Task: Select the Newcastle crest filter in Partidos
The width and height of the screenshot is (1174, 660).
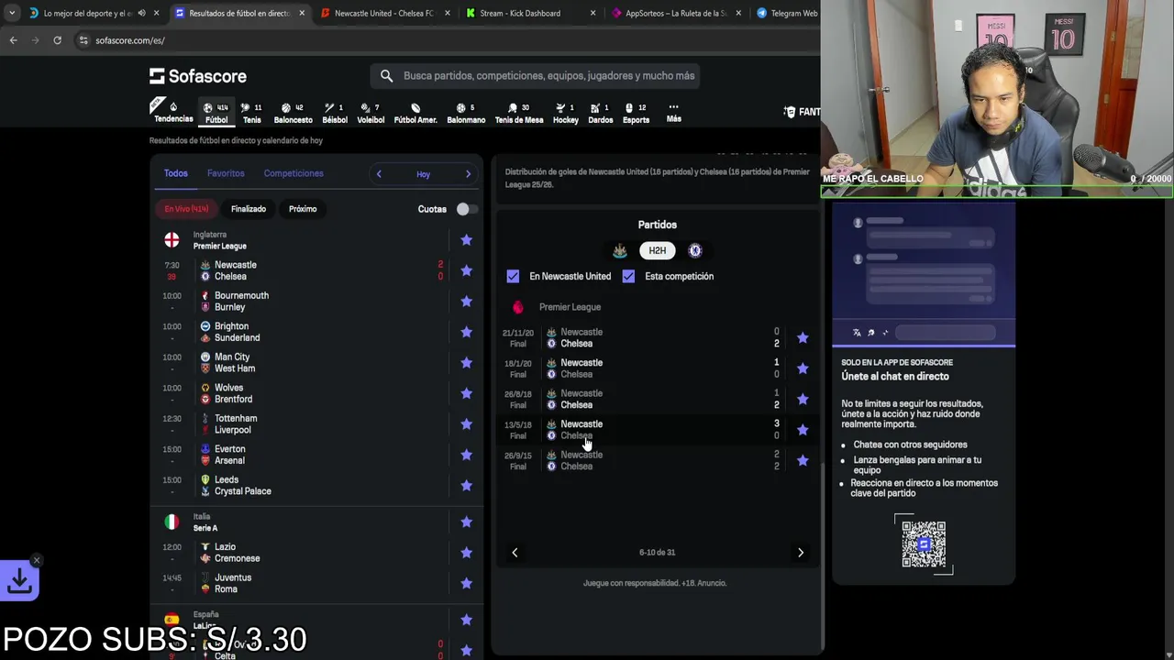Action: click(620, 250)
